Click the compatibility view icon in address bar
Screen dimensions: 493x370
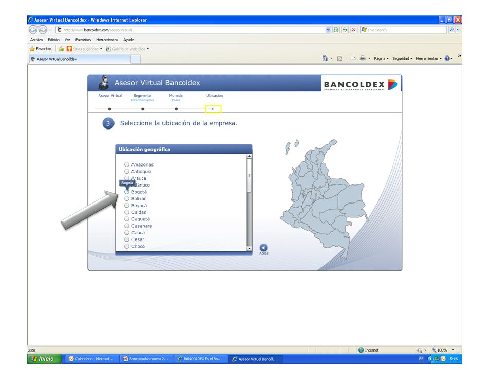[x=336, y=30]
